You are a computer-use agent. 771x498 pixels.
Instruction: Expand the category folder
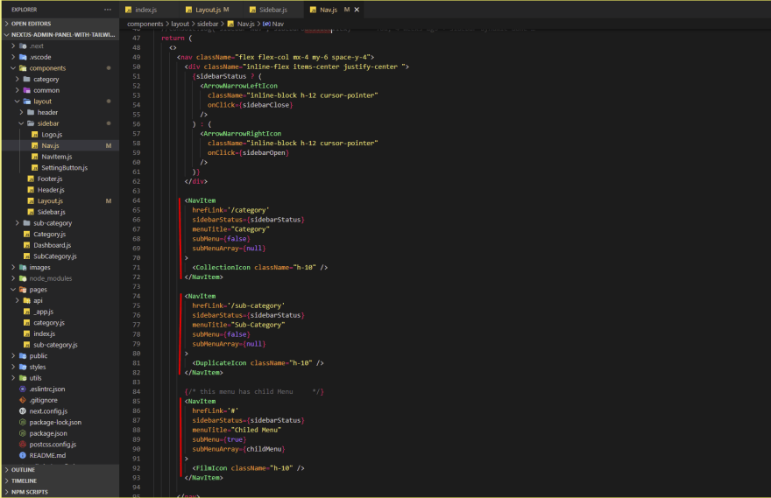tap(18, 79)
